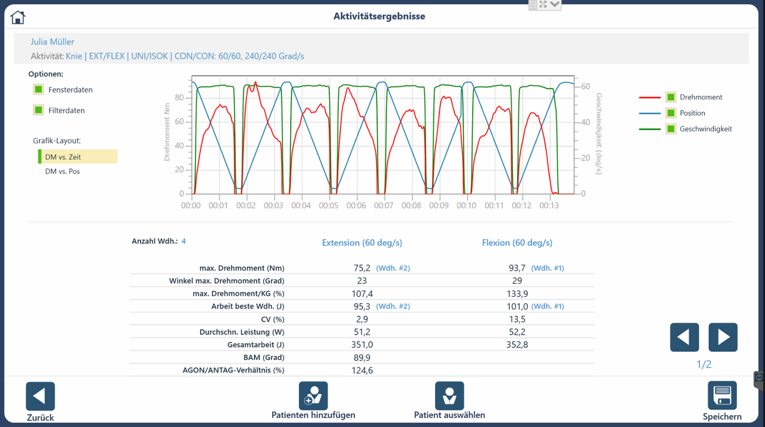The height and width of the screenshot is (427, 765).
Task: Save results with the Speichern disk icon
Action: tap(722, 395)
